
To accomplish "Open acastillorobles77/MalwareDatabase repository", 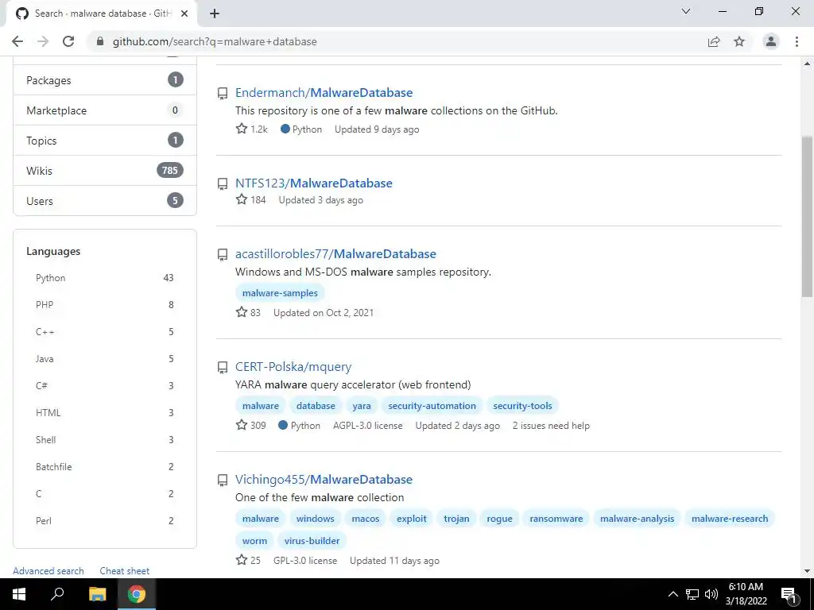I will pos(335,254).
